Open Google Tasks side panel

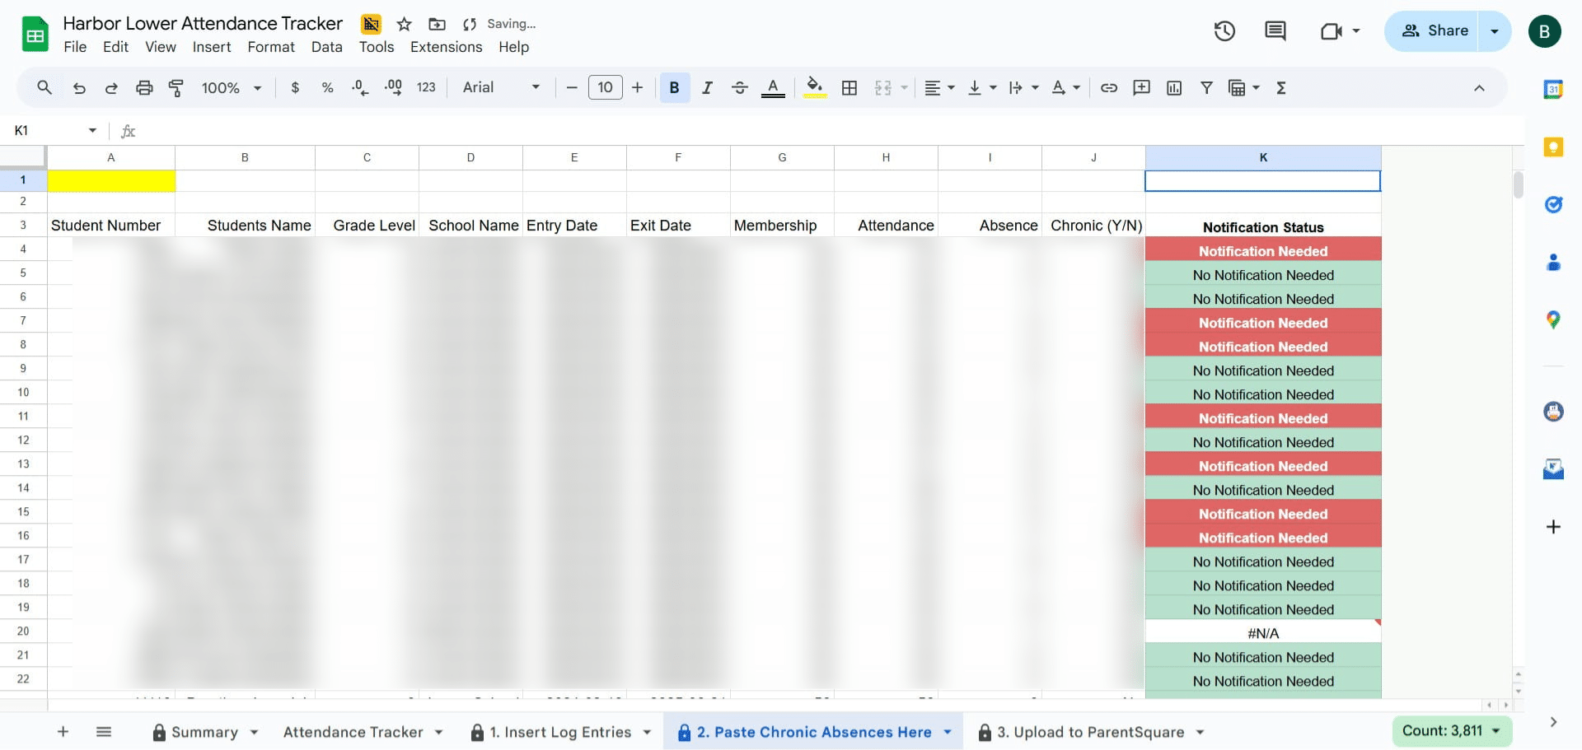coord(1553,205)
